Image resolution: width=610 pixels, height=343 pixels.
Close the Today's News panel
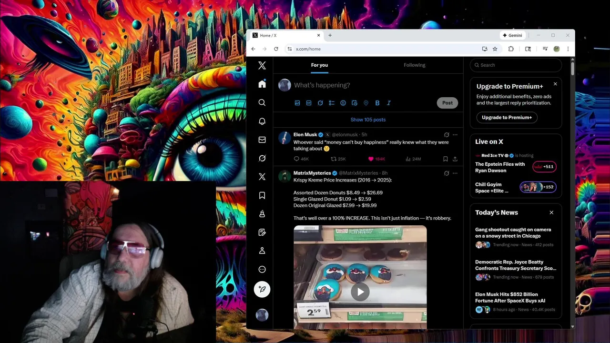point(551,212)
